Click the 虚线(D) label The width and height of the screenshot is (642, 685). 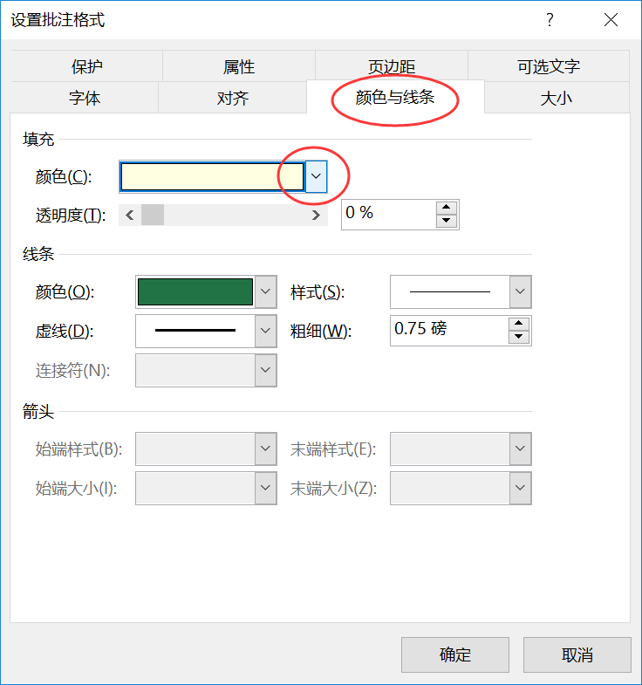tap(65, 331)
